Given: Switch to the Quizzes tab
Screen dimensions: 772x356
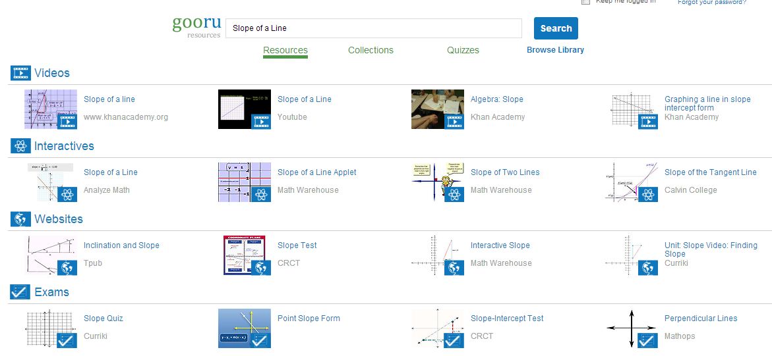Looking at the screenshot, I should coord(463,50).
